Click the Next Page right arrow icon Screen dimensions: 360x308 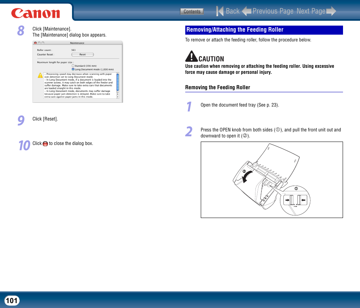[x=331, y=11]
